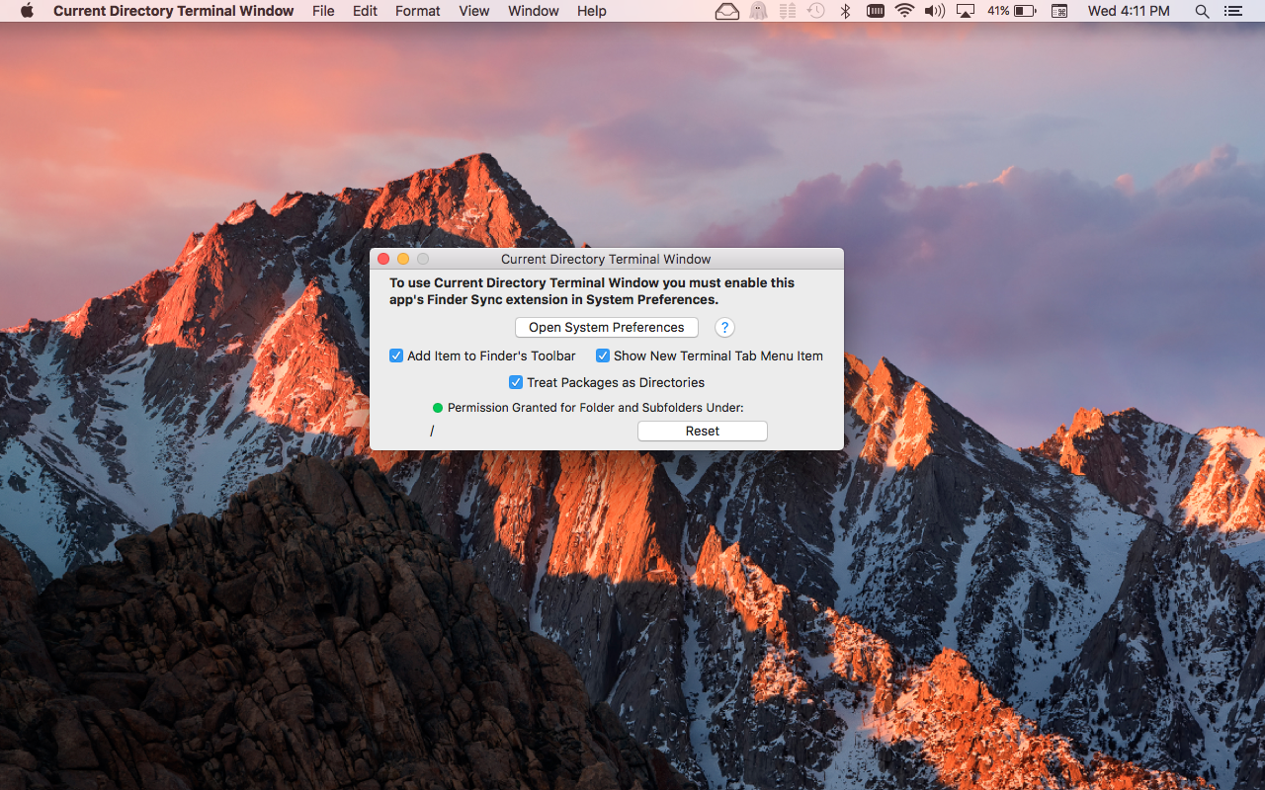Viewport: 1265px width, 790px height.
Task: Click the "/" folder path text
Action: click(x=432, y=432)
